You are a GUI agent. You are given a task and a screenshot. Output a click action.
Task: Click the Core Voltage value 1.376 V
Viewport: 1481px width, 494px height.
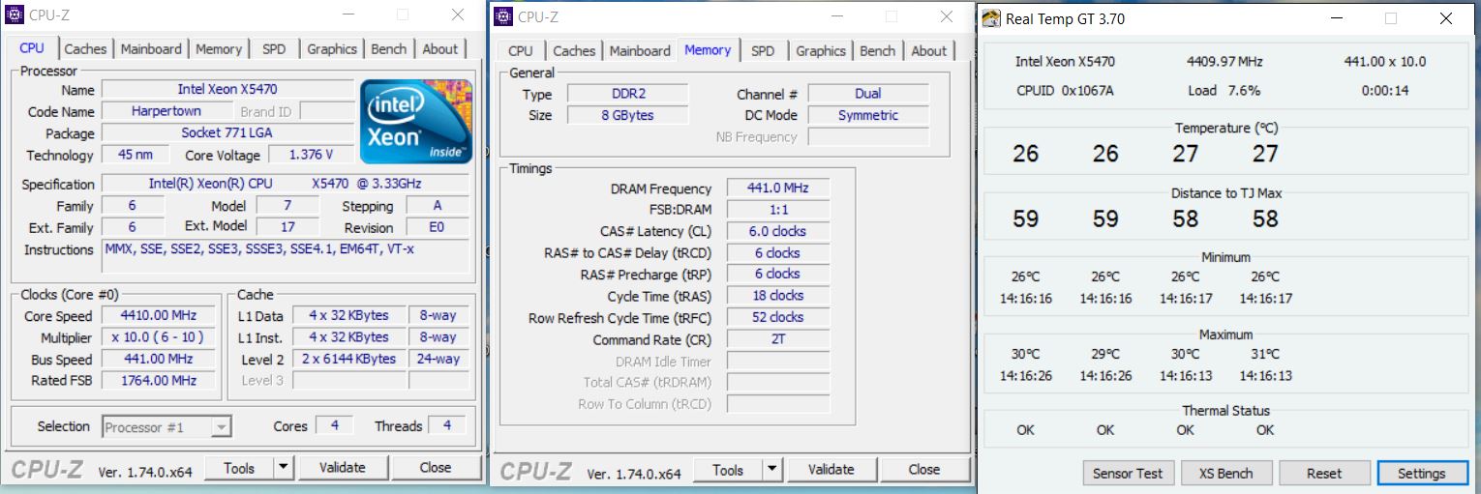pos(310,155)
